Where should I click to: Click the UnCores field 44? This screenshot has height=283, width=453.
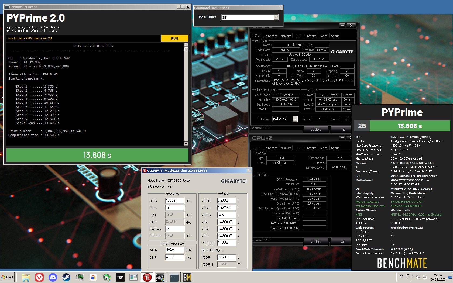[175, 229]
